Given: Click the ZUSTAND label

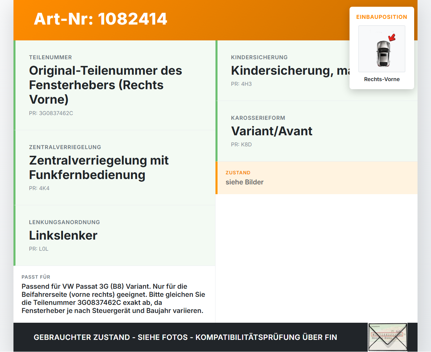Looking at the screenshot, I should pos(238,173).
